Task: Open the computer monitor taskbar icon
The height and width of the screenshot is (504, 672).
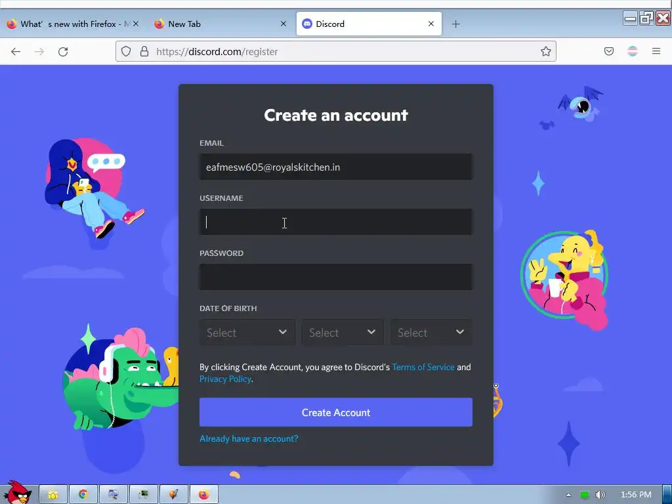Action: 113,495
